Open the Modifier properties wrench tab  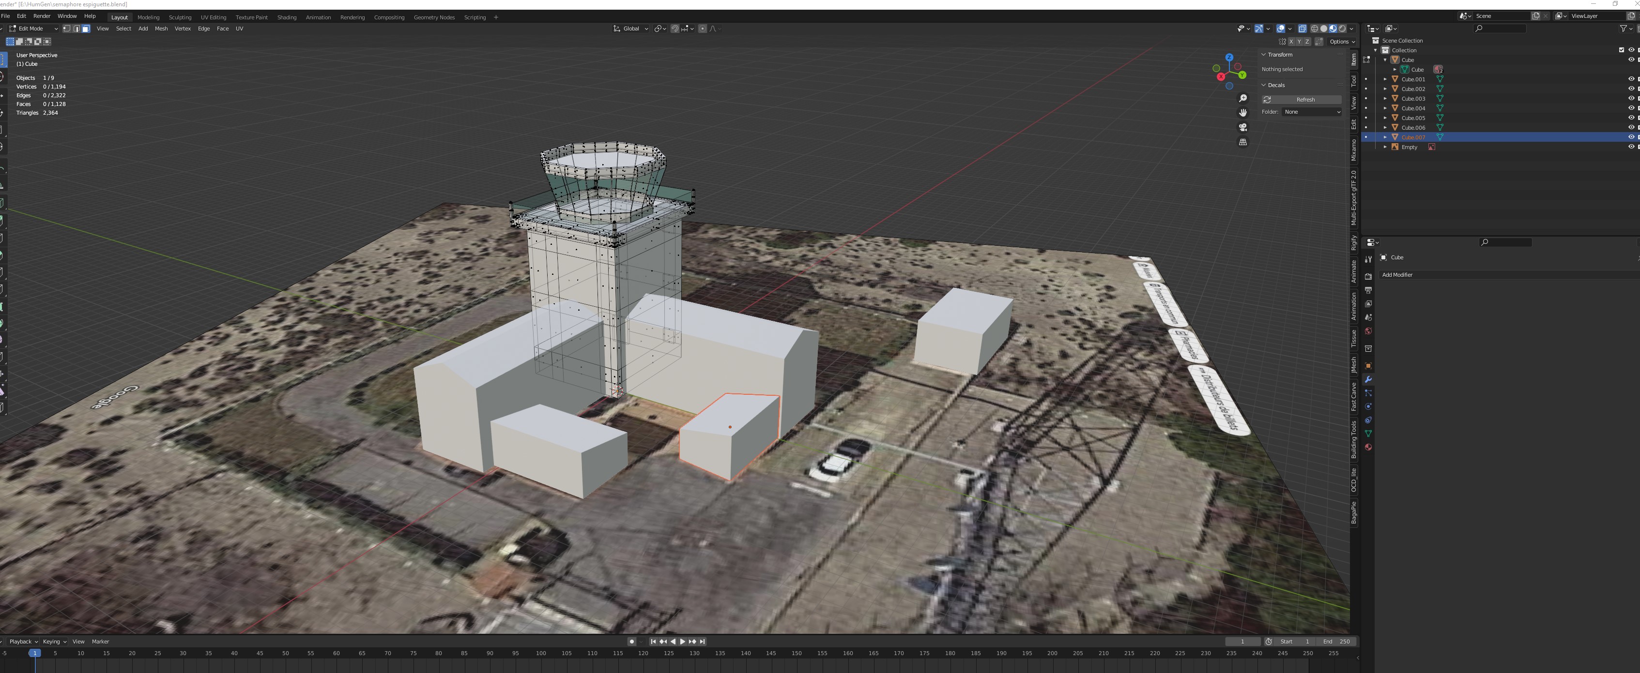(1368, 379)
